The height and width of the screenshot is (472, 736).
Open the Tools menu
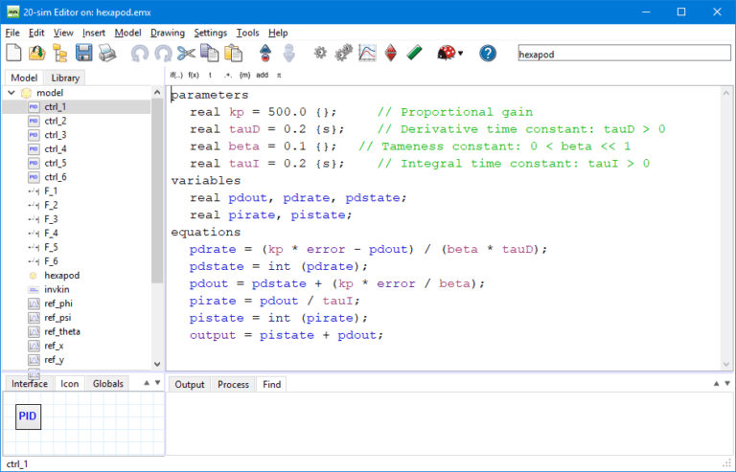tap(247, 33)
